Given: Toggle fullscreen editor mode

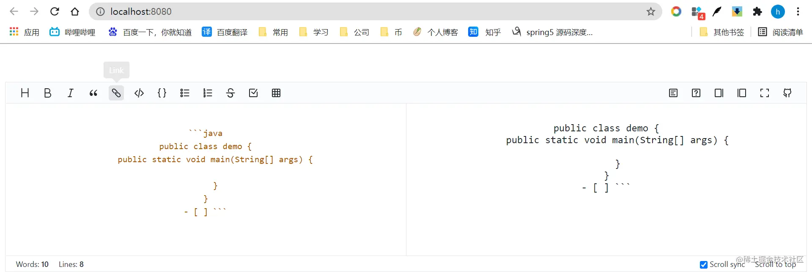Looking at the screenshot, I should click(x=765, y=93).
